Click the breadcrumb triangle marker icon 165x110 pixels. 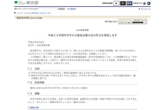[x=15, y=13]
